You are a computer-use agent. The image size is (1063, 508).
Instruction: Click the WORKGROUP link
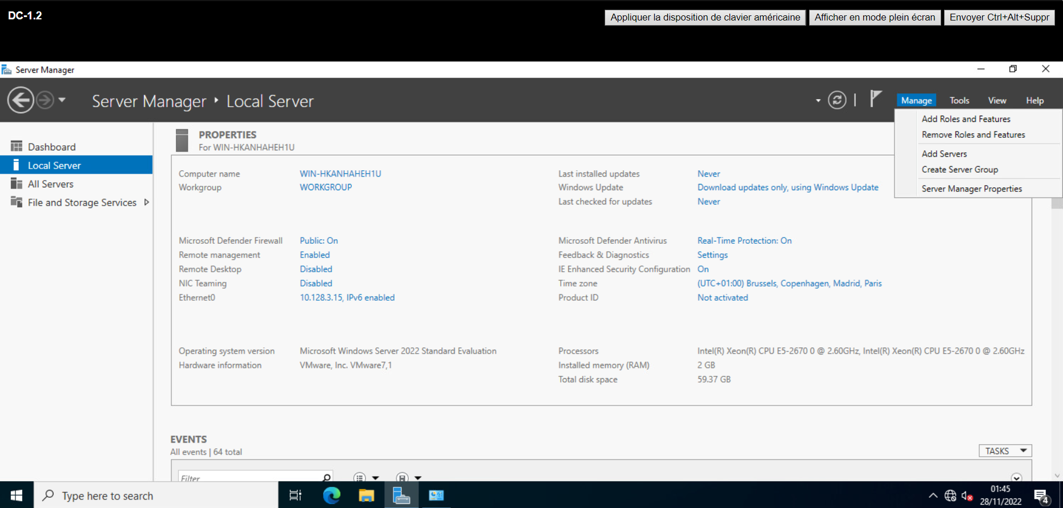click(x=326, y=187)
